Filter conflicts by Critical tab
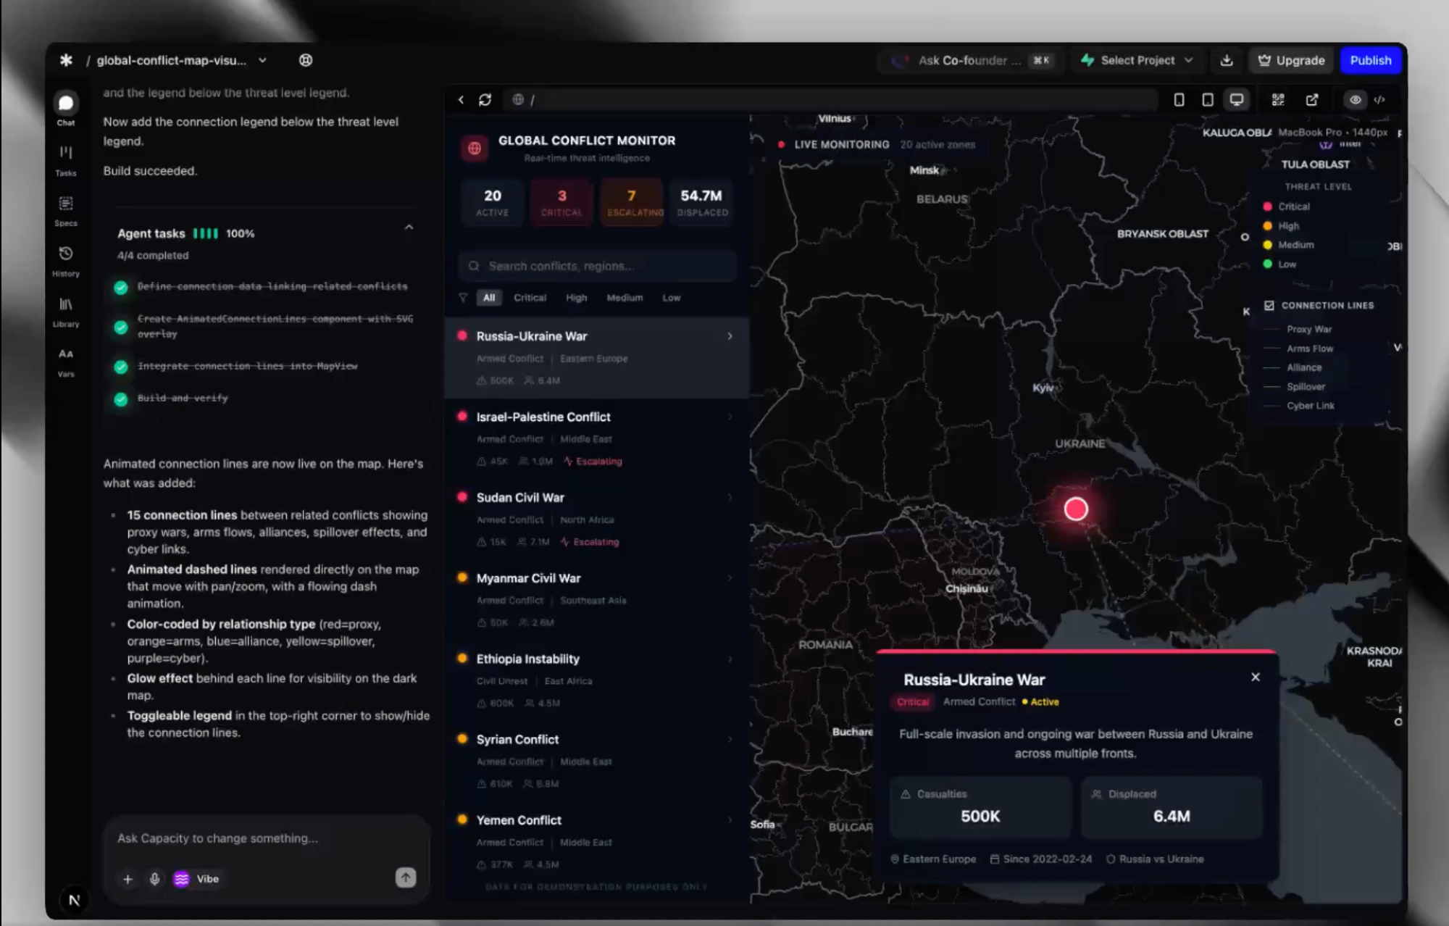 pos(530,298)
